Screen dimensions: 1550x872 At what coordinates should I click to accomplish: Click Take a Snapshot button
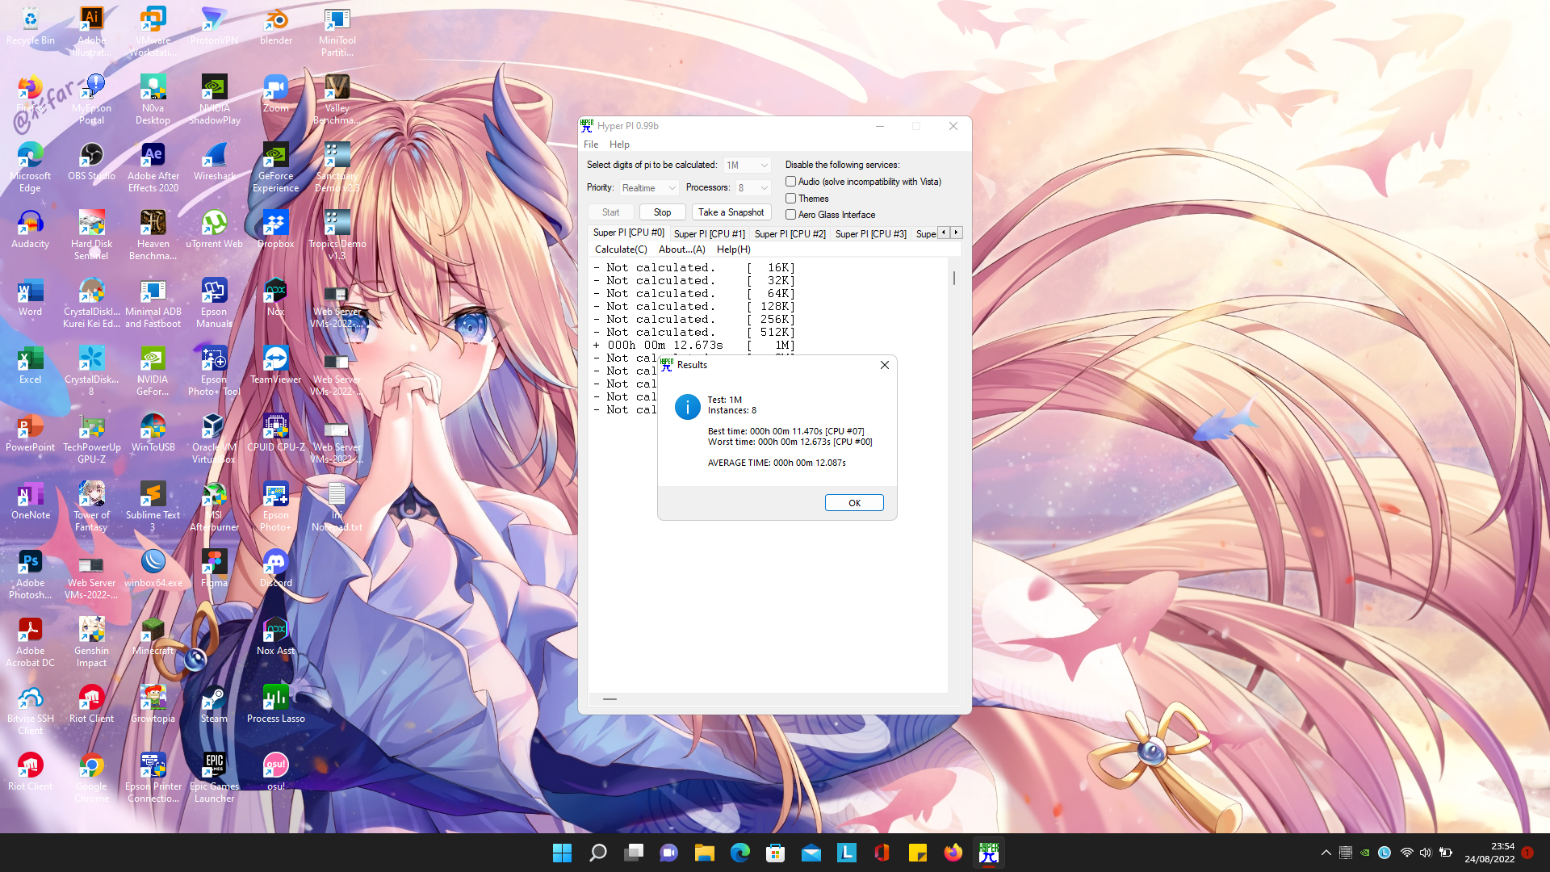[731, 212]
